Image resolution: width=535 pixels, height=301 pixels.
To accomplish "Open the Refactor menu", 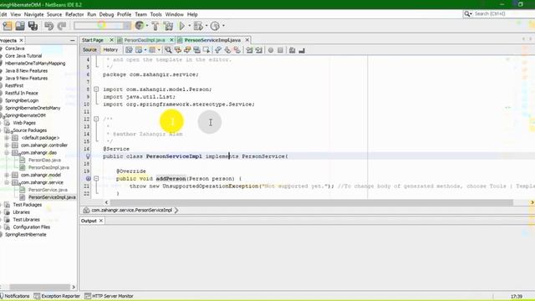I will (x=74, y=14).
